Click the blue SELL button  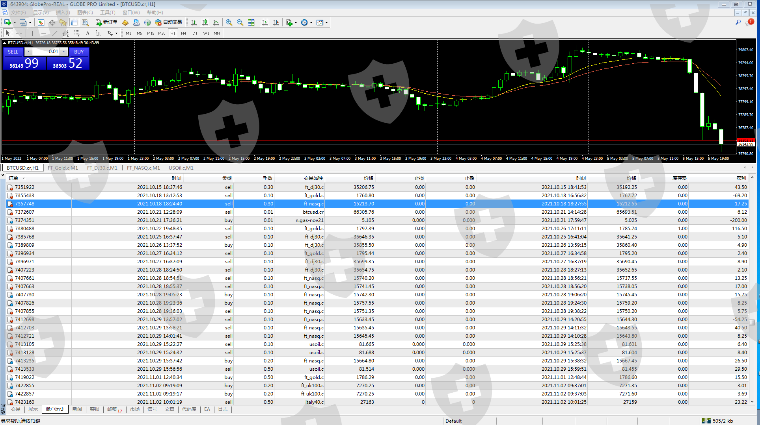(x=13, y=52)
